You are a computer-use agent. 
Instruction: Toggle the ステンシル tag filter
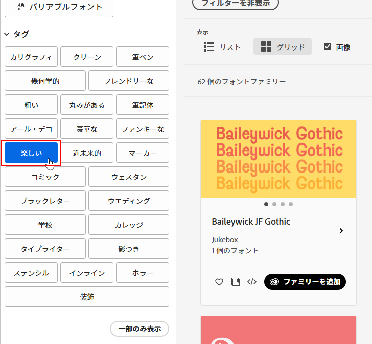31,273
